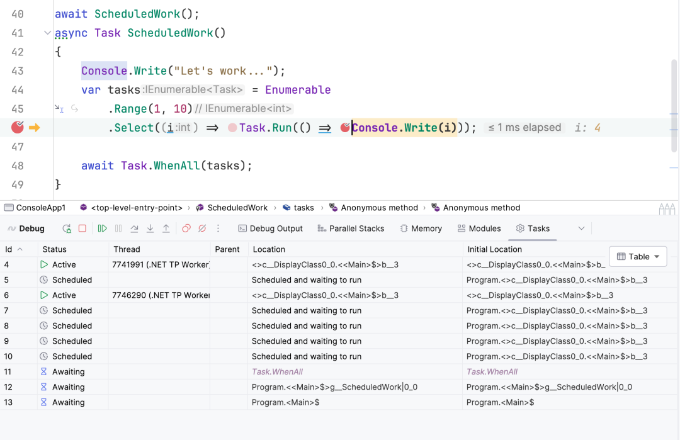Click the Step Over icon
This screenshot has height=440, width=680.
(135, 228)
